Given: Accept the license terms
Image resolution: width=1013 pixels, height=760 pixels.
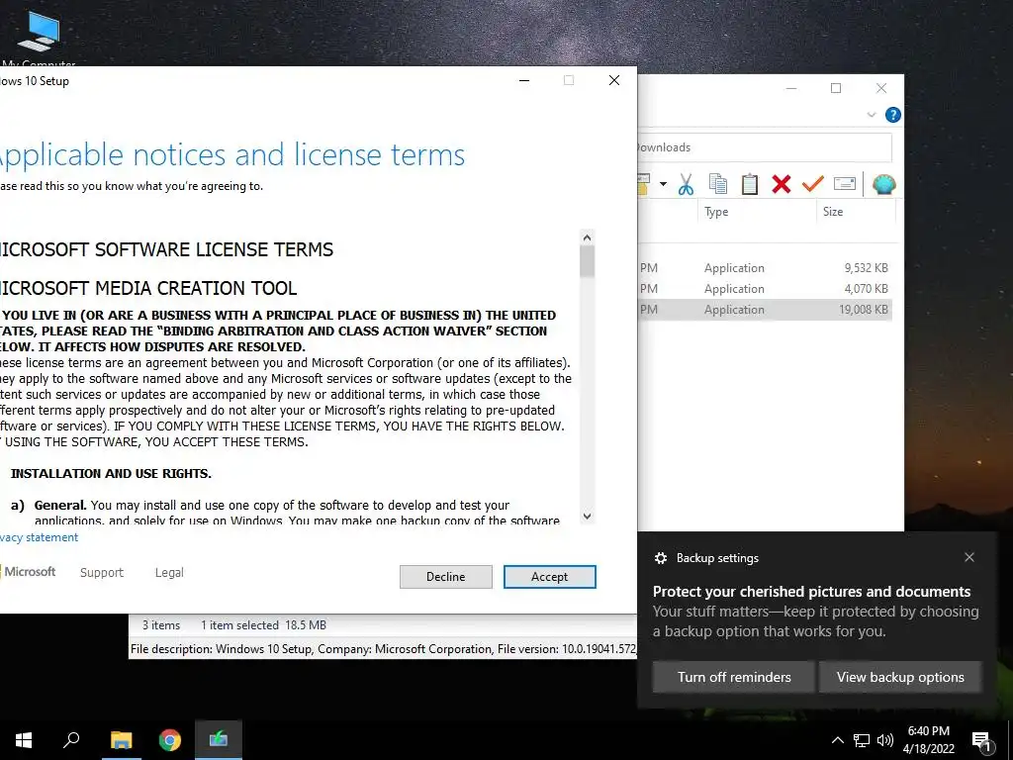Looking at the screenshot, I should coord(550,577).
